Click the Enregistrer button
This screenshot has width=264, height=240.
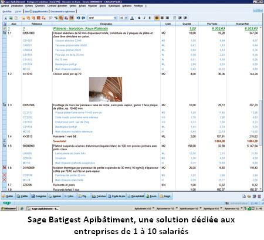pos(39,196)
